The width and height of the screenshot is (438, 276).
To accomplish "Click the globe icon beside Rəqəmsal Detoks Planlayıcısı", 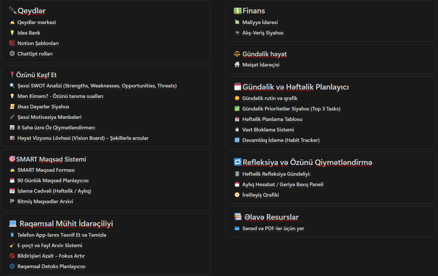I will click(x=12, y=267).
